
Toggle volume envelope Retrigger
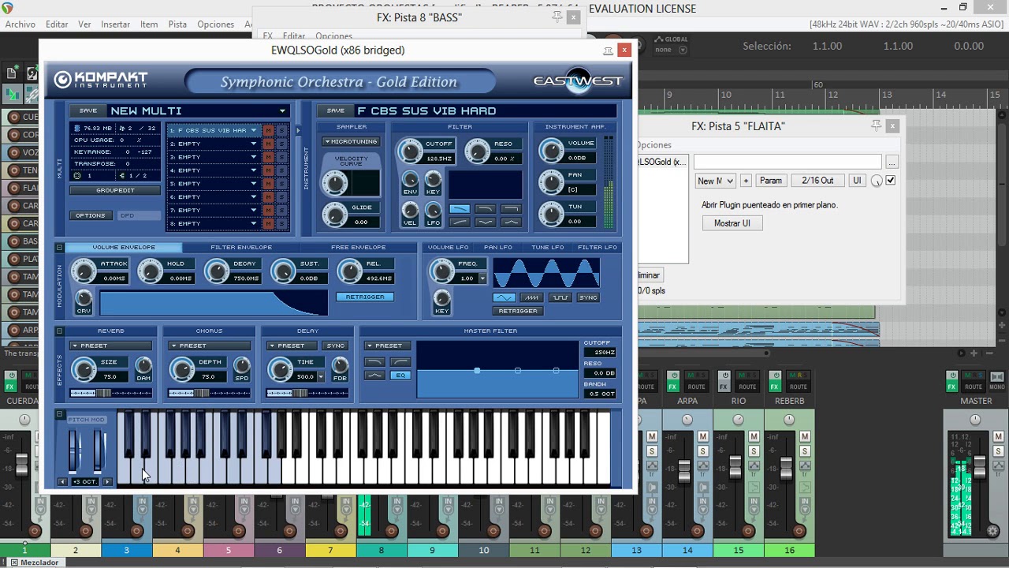coord(365,297)
